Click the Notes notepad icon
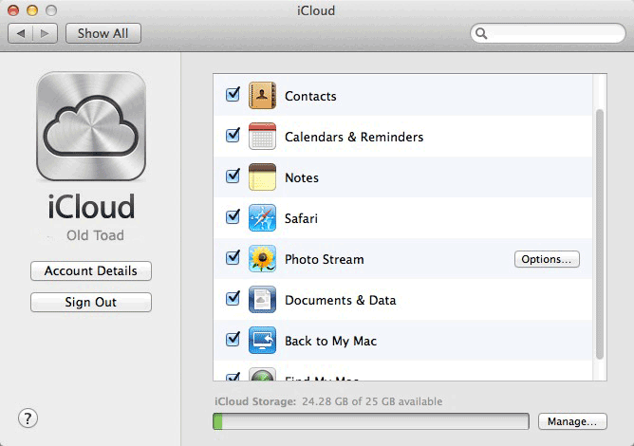Viewport: 634px width, 446px height. (x=262, y=177)
